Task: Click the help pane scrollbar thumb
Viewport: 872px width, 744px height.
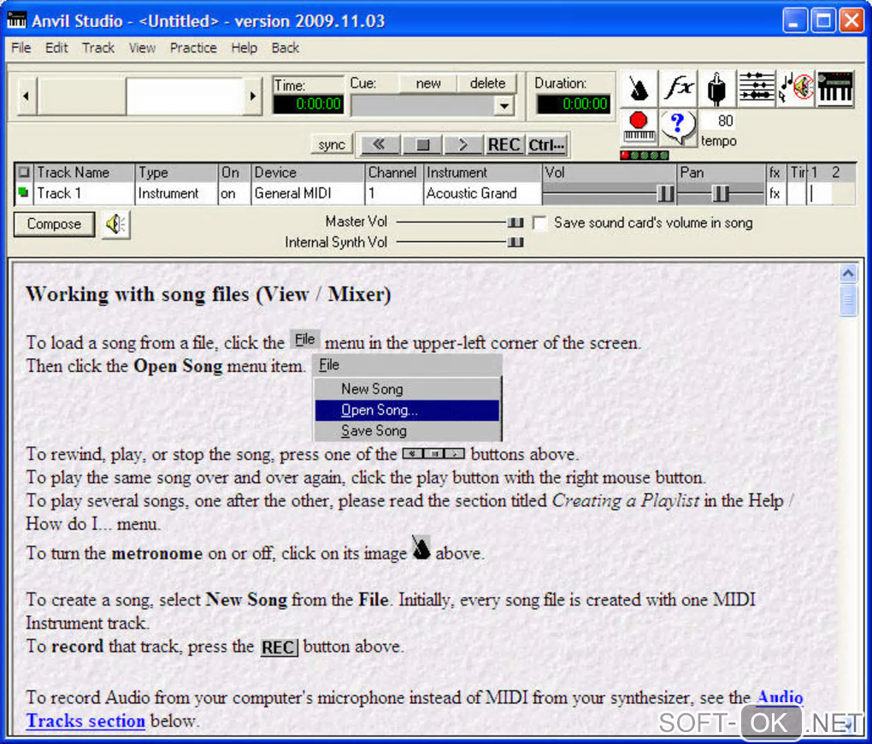Action: click(848, 300)
